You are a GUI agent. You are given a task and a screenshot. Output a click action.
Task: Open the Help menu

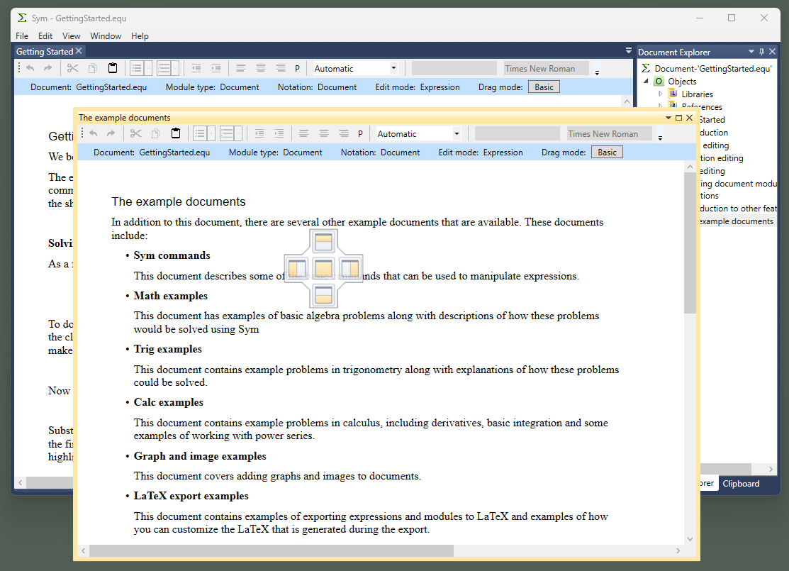pyautogui.click(x=140, y=35)
